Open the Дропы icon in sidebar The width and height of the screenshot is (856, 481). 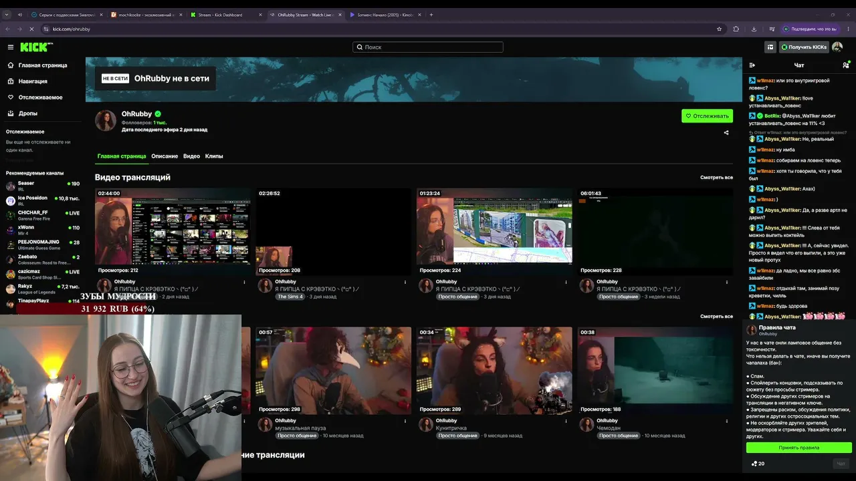11,114
